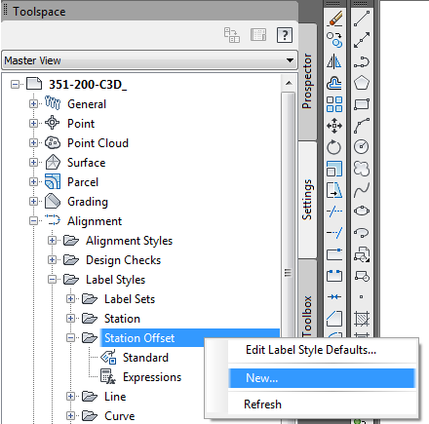Select the Standard label style item
Viewport: 429px width, 424px height.
(x=145, y=358)
